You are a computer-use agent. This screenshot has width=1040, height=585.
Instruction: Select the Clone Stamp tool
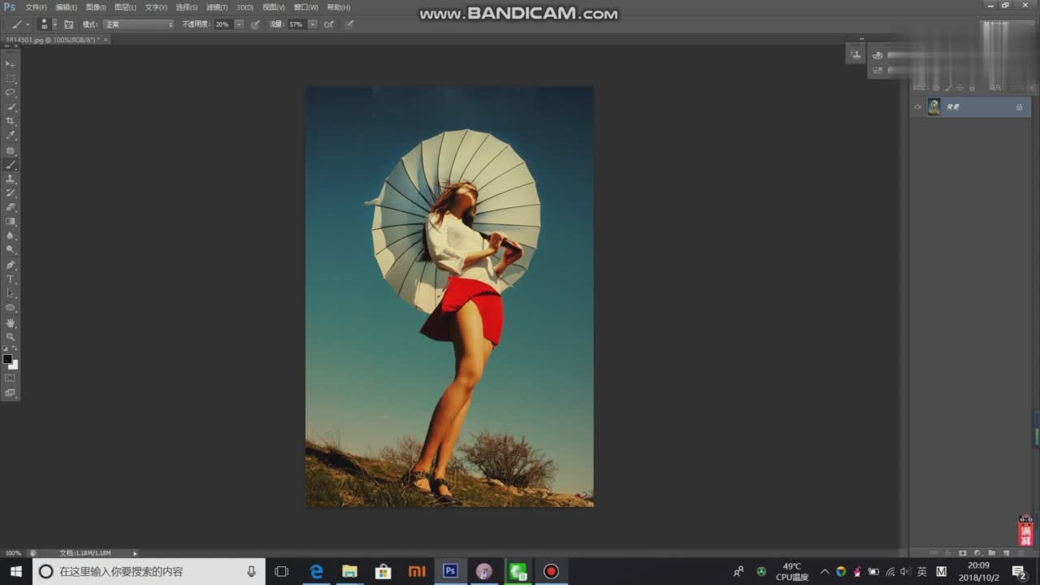pos(11,179)
